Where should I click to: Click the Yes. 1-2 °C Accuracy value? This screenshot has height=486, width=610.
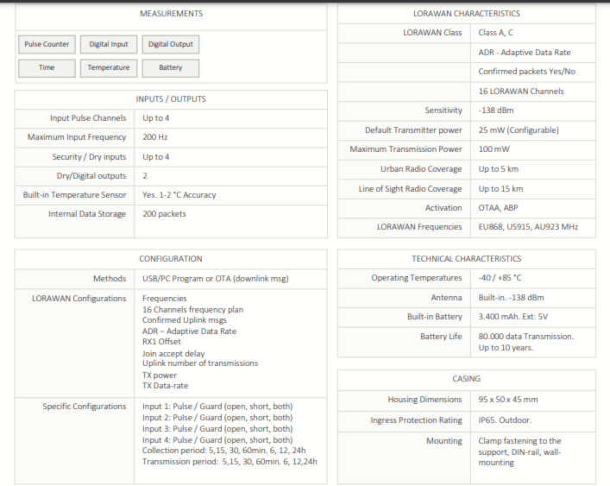point(179,195)
